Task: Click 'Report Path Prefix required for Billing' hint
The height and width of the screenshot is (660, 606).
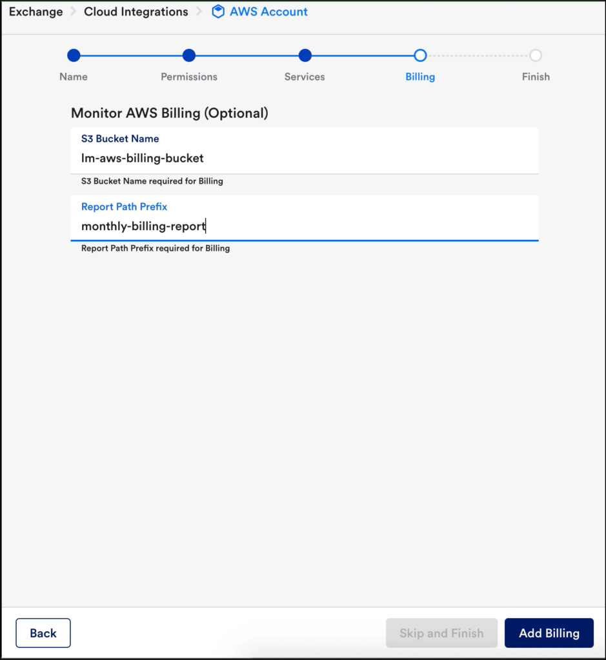Action: click(x=156, y=248)
